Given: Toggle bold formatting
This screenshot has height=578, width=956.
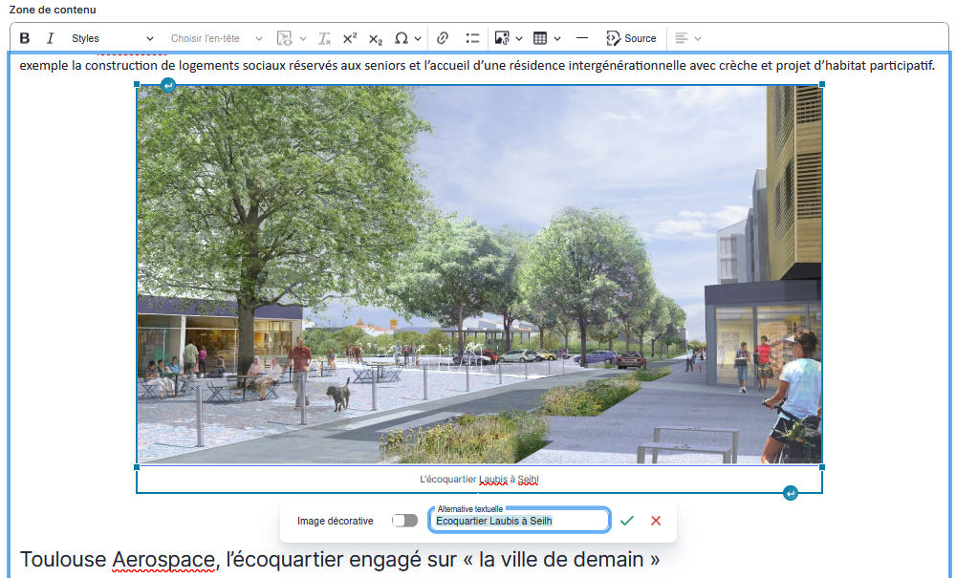Looking at the screenshot, I should 25,38.
